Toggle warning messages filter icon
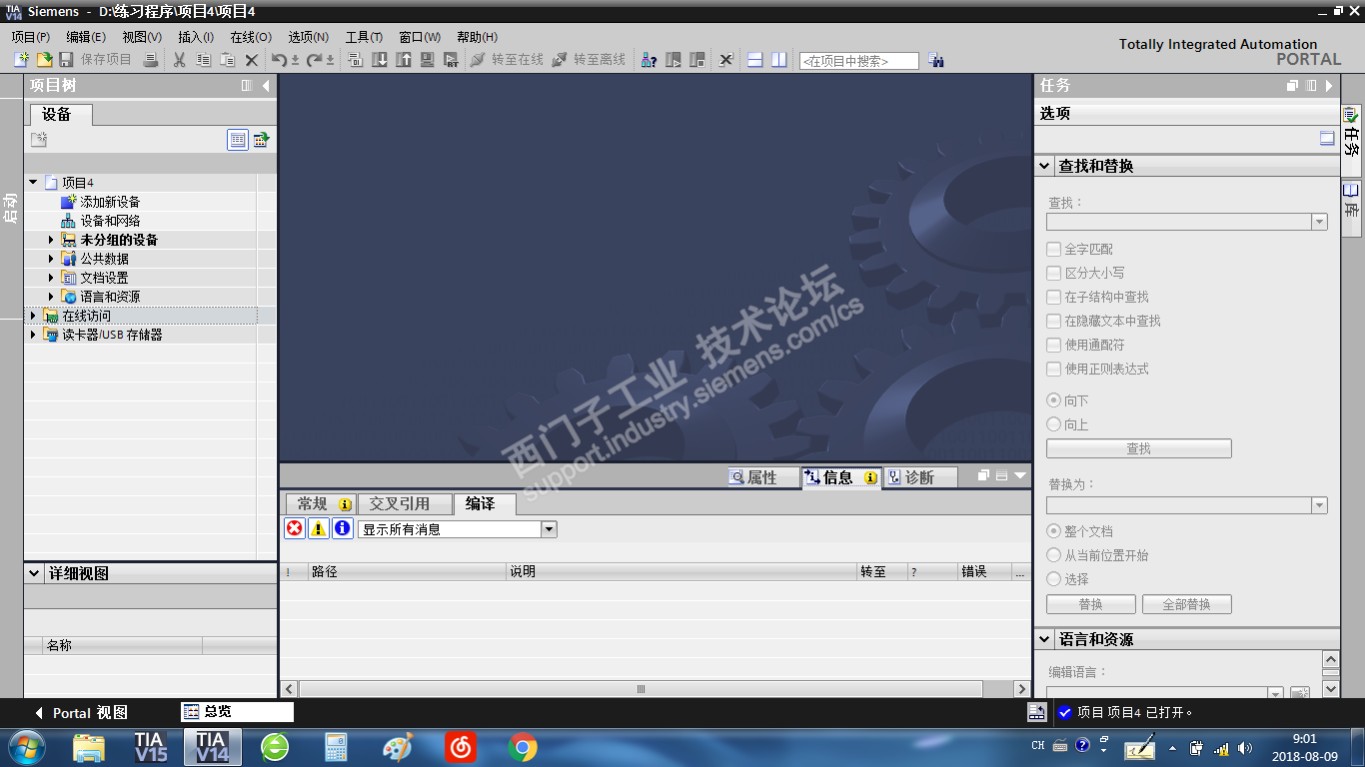 pyautogui.click(x=318, y=529)
